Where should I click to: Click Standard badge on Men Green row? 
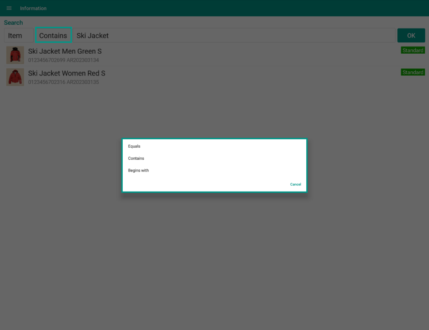[413, 50]
